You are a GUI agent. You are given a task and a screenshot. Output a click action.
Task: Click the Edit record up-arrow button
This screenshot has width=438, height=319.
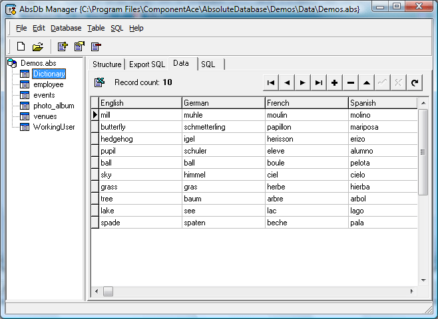pos(367,82)
